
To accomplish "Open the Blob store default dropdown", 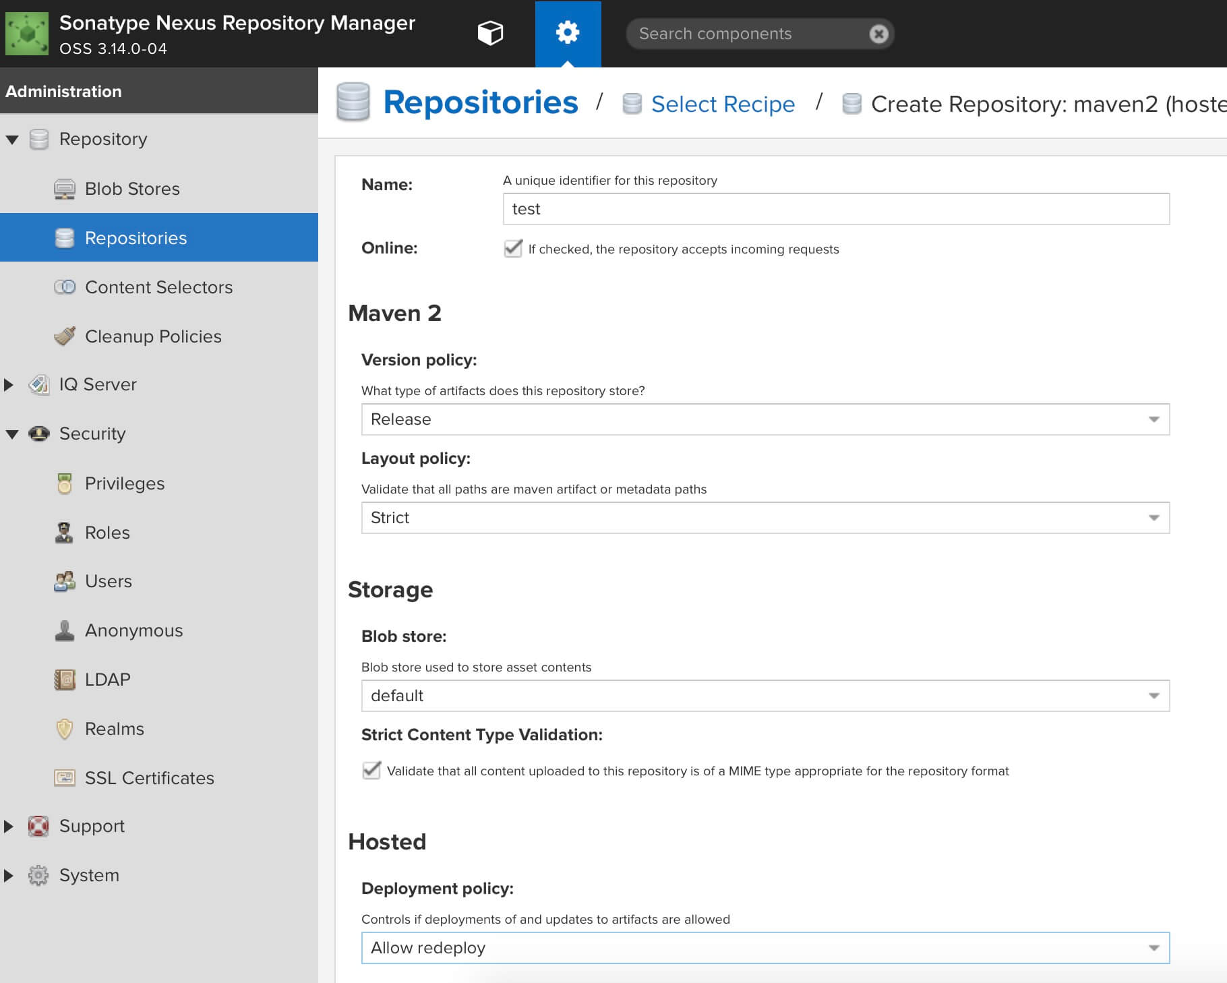I will [x=765, y=696].
